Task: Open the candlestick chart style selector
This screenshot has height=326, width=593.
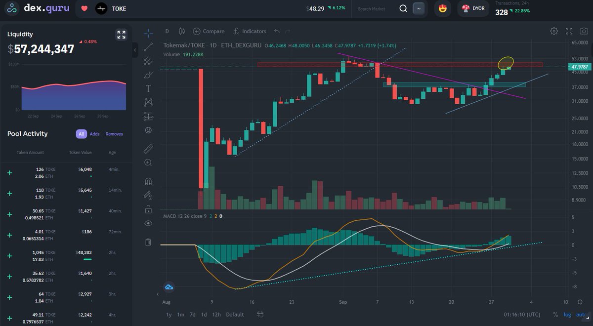Action: pos(182,31)
